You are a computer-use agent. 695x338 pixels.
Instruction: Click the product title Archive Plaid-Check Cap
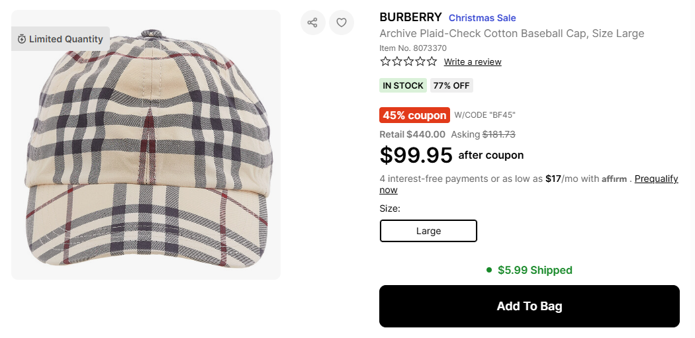click(x=511, y=33)
